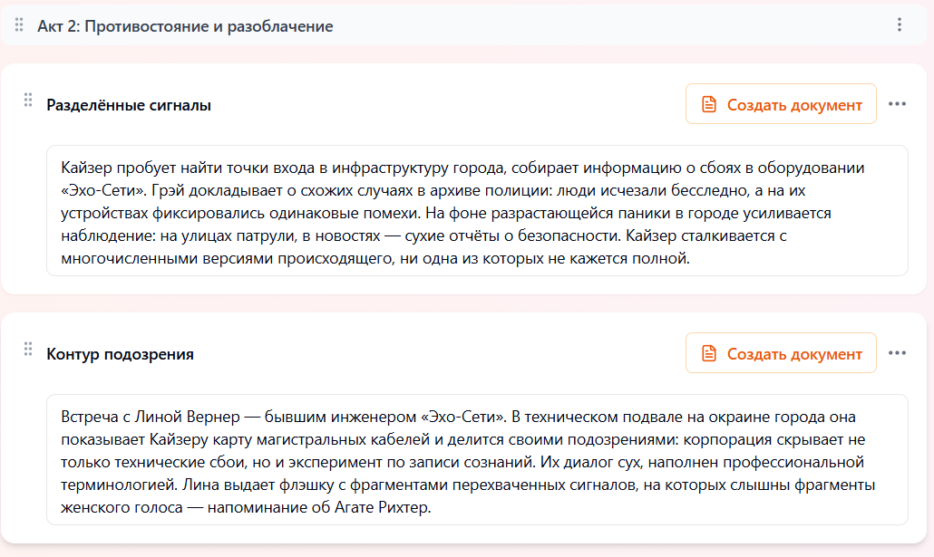
Task: Click the drag handle beside Контур подозрения
Action: pyautogui.click(x=27, y=350)
